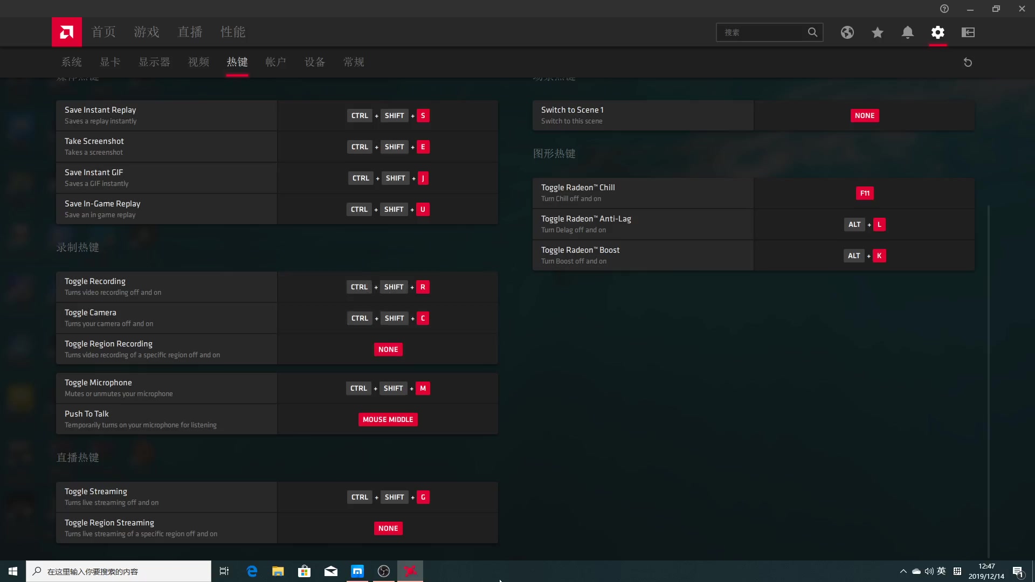
Task: Launch Radeon app from taskbar
Action: tap(410, 571)
